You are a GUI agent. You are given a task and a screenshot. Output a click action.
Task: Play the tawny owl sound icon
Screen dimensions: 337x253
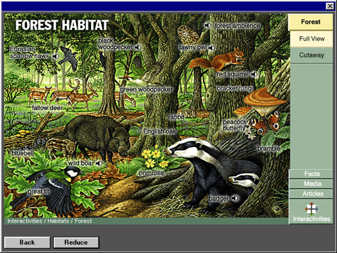(x=212, y=48)
